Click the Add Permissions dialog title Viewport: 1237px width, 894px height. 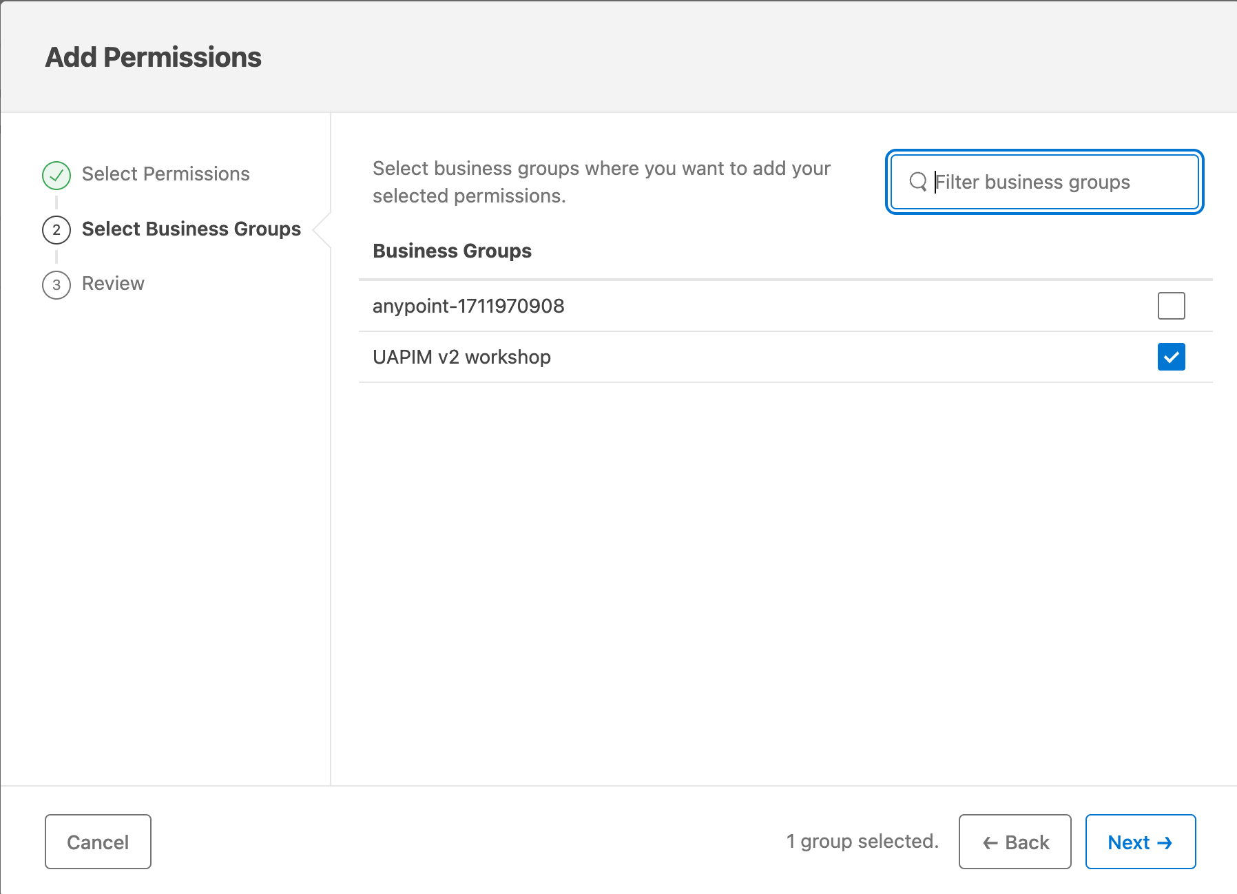click(154, 57)
